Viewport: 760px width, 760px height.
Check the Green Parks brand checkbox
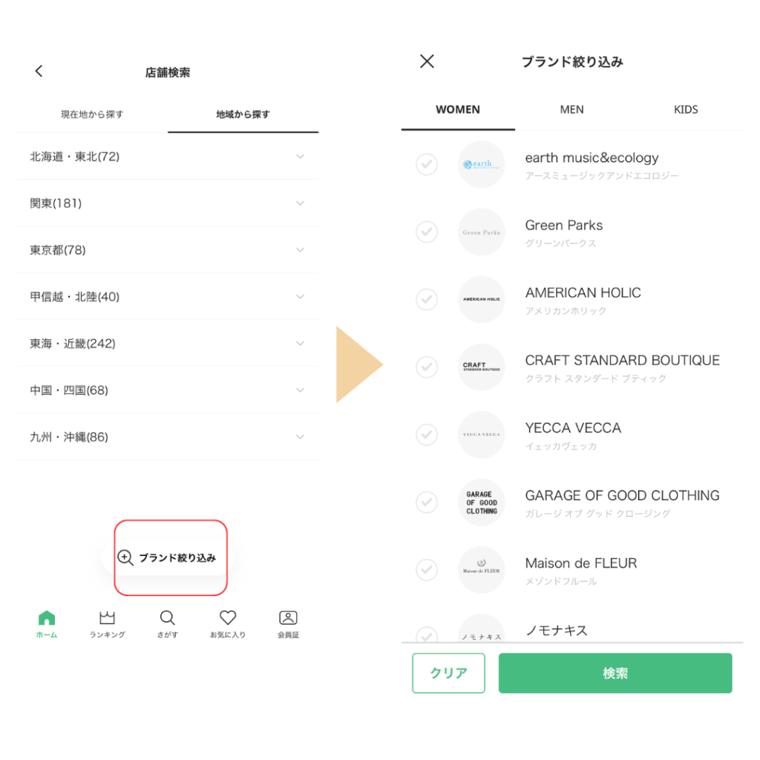coord(427,232)
